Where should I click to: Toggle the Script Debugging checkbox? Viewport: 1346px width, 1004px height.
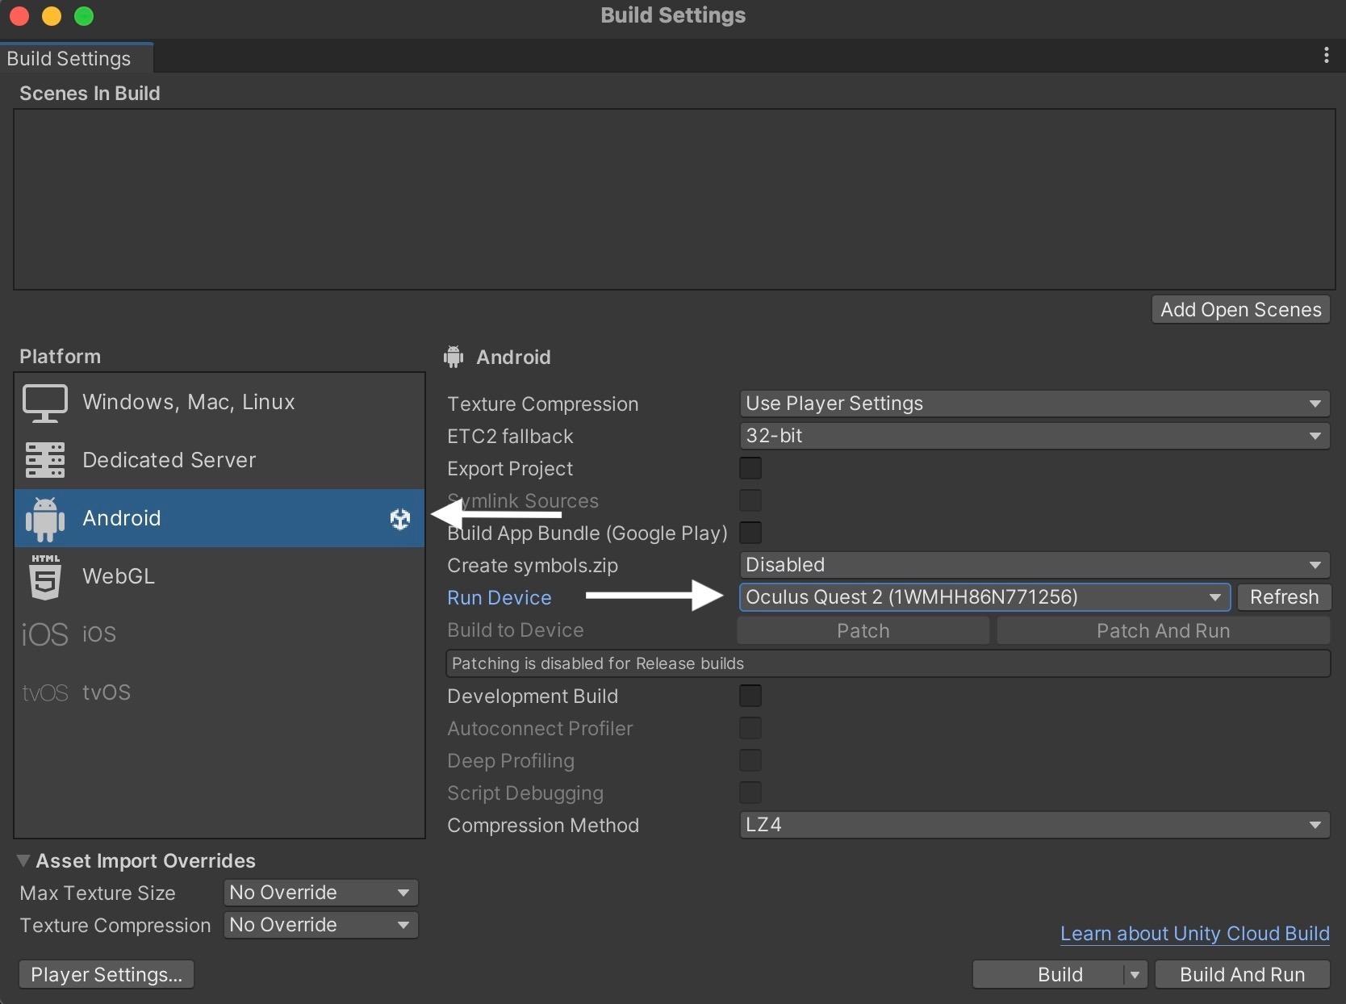750,793
